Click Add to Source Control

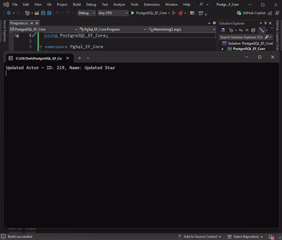[x=201, y=236]
